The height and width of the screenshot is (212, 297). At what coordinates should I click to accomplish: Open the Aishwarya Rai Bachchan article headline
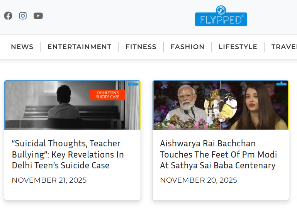tap(218, 154)
